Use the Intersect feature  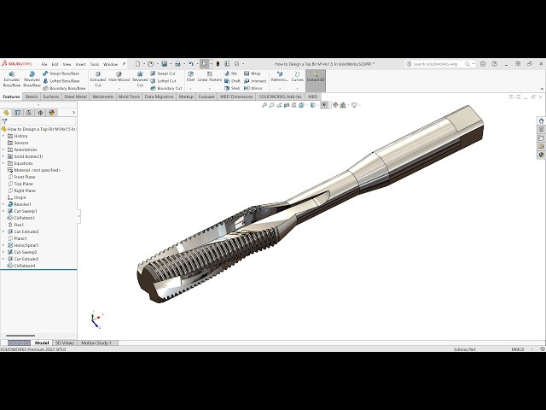[255, 81]
